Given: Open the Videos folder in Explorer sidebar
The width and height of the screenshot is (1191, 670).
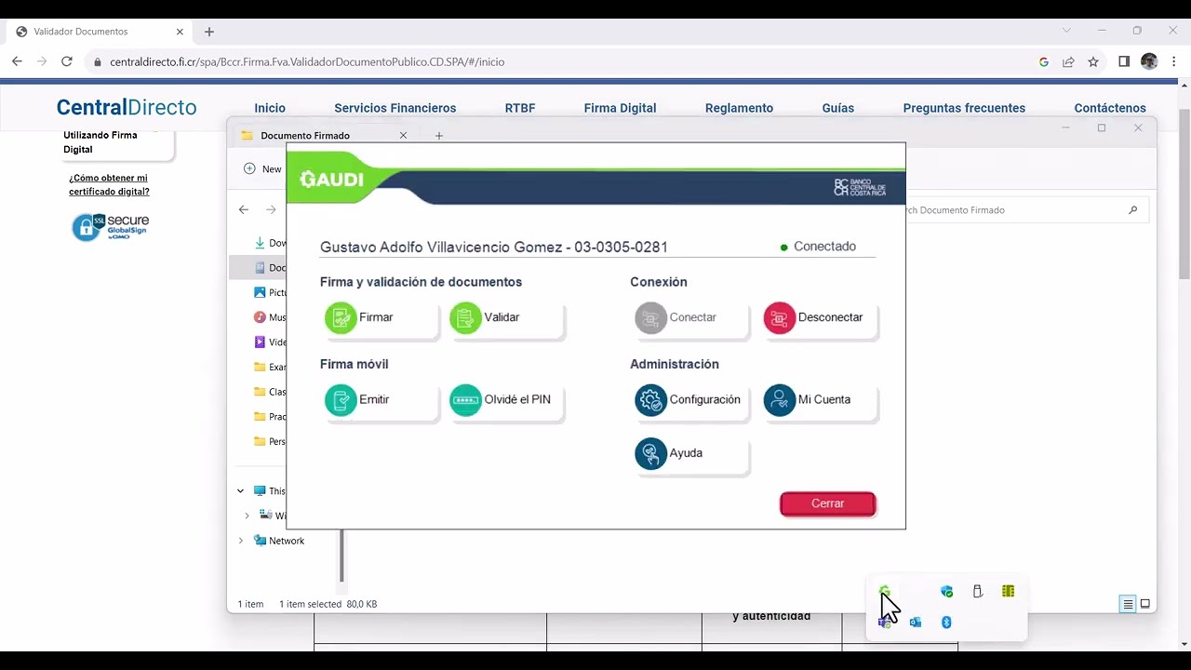Looking at the screenshot, I should point(271,342).
